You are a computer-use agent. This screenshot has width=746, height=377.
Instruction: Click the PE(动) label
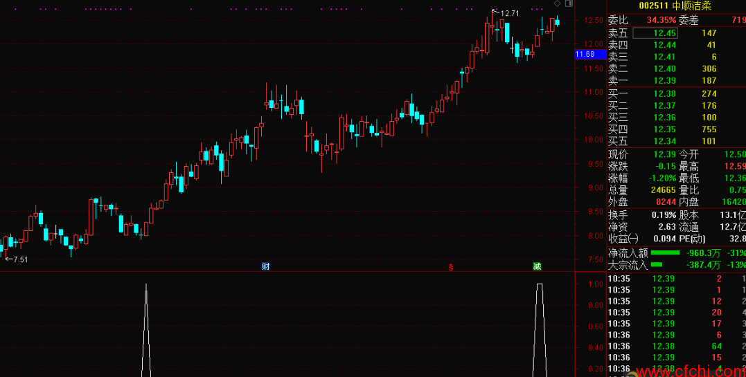click(692, 239)
